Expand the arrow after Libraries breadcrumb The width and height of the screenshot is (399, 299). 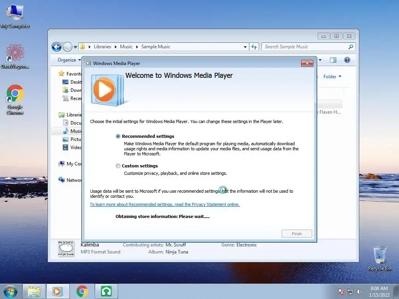click(x=115, y=47)
